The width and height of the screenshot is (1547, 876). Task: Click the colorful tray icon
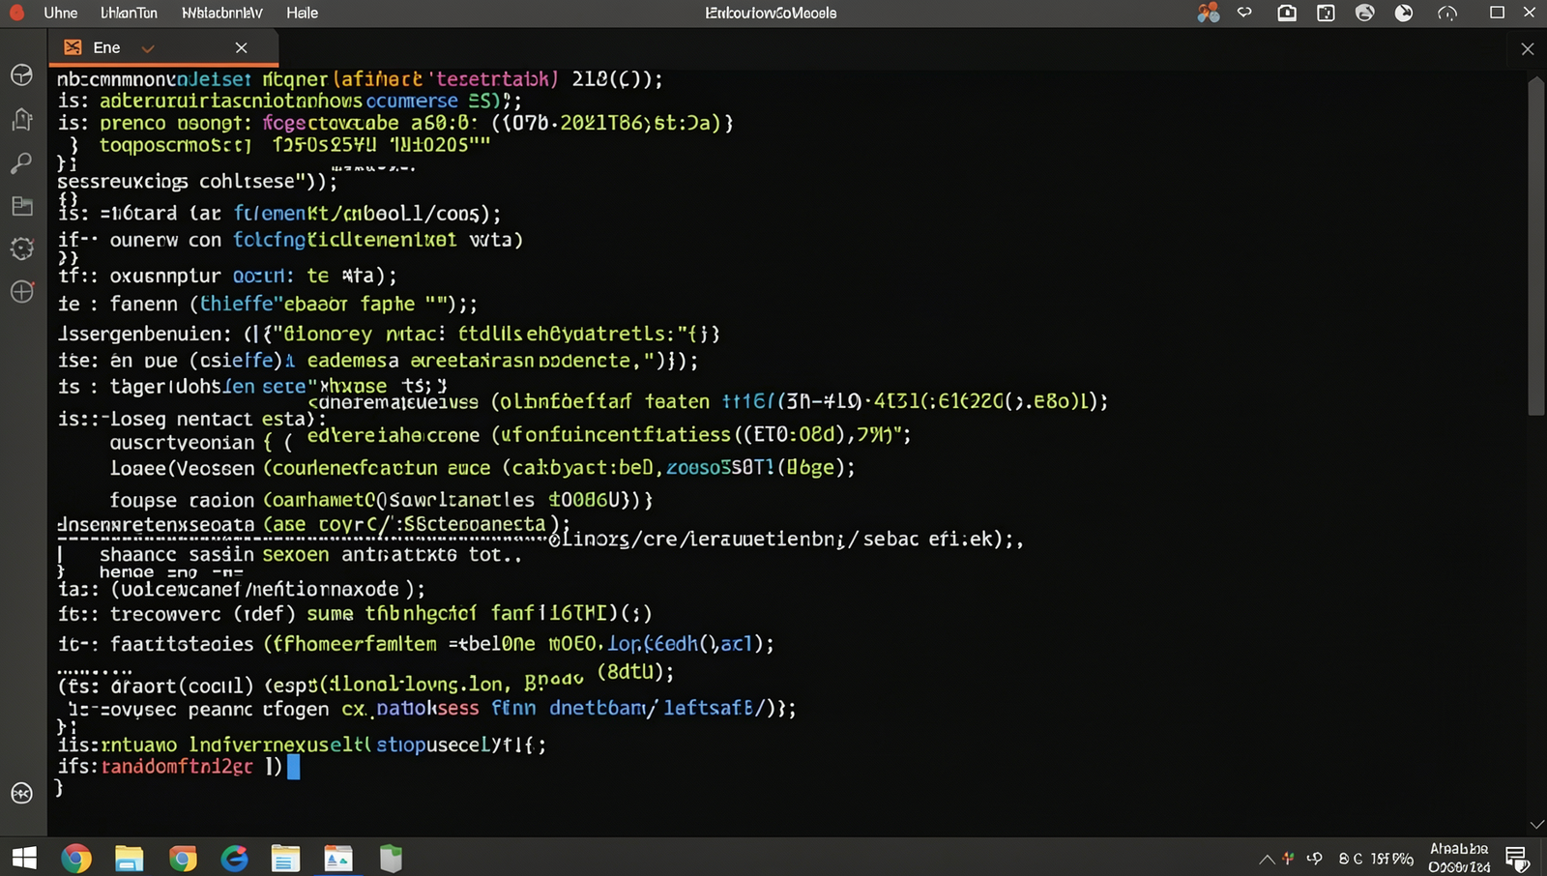pos(1288,858)
